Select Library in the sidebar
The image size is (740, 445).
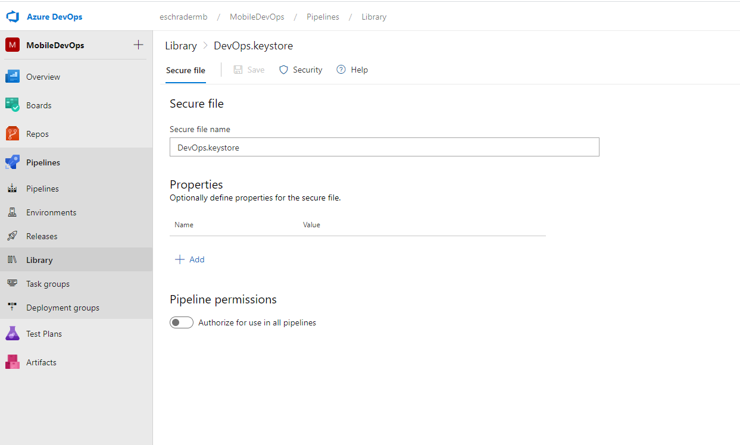(x=76, y=260)
